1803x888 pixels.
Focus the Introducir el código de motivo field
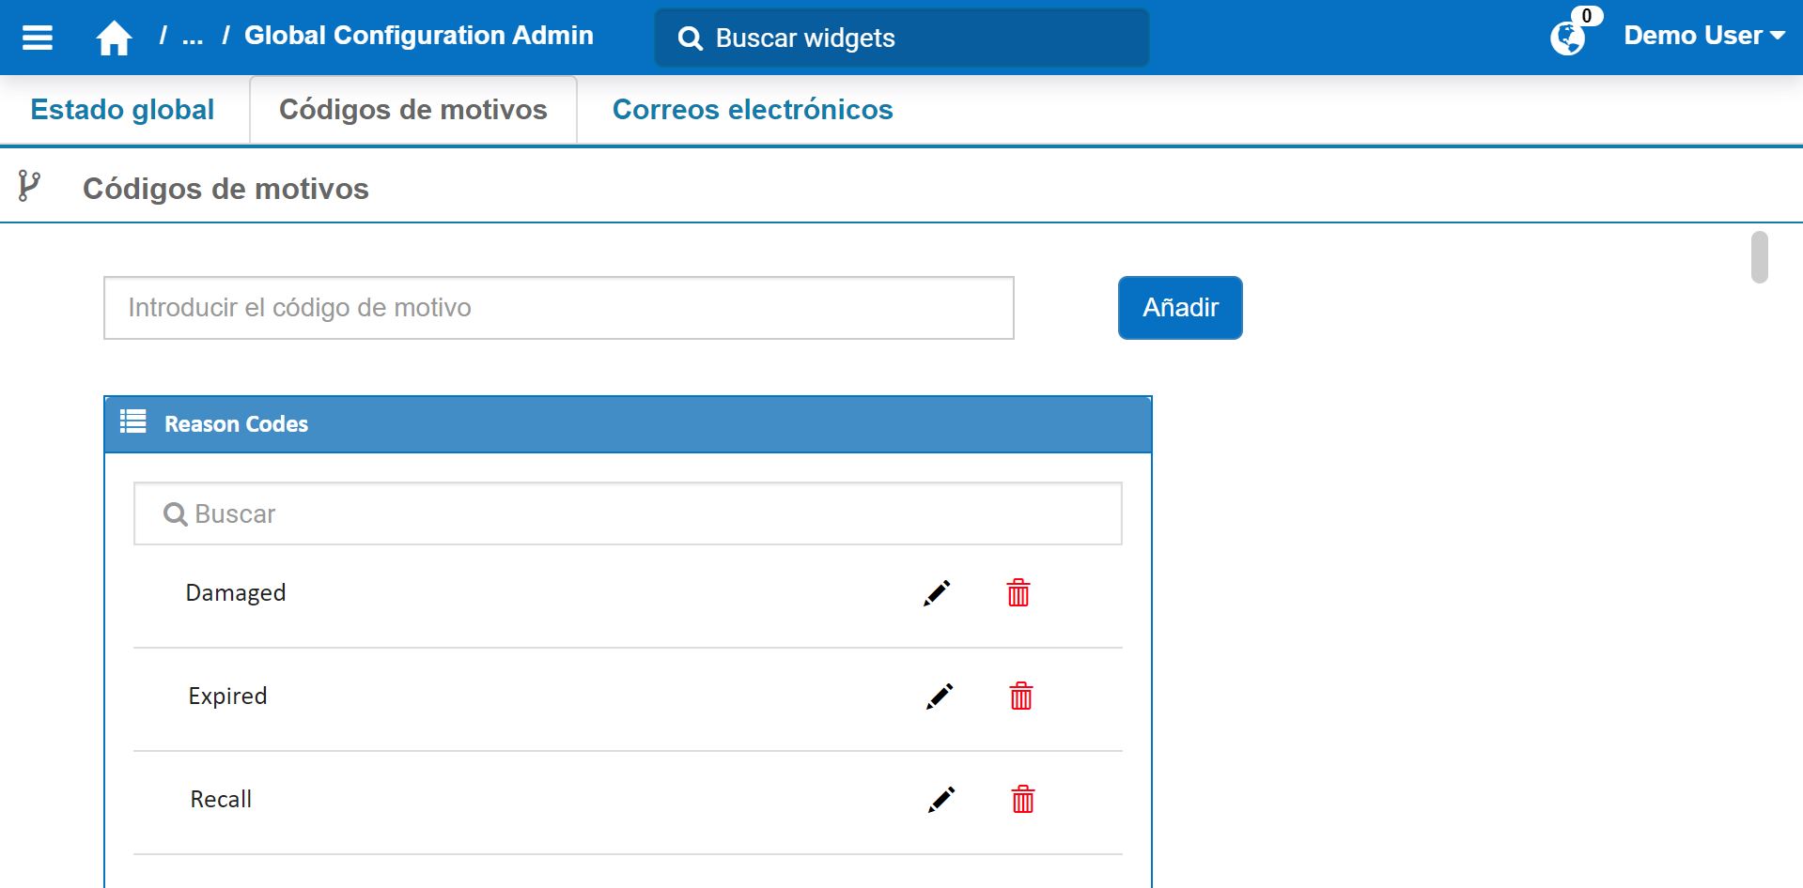click(x=558, y=308)
